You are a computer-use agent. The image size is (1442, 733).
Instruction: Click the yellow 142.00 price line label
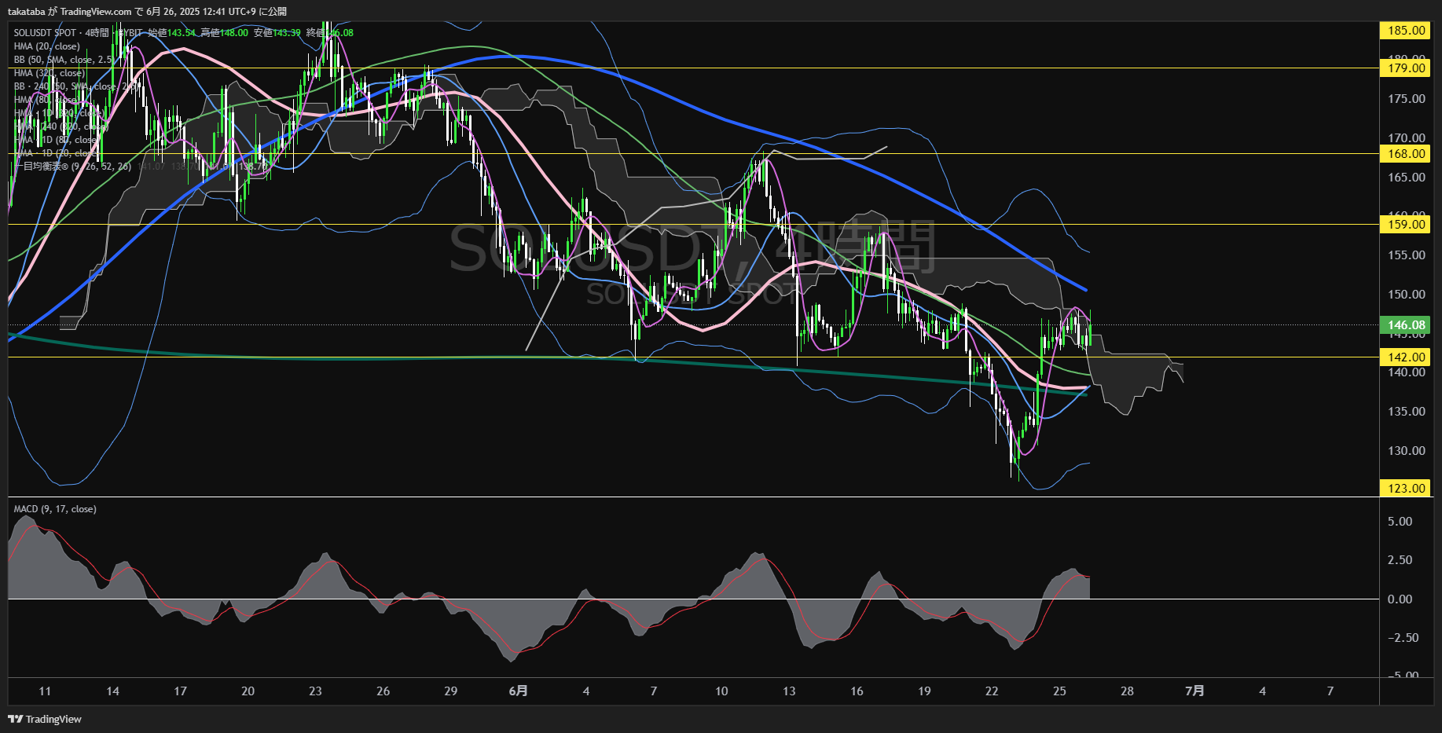[x=1406, y=357]
